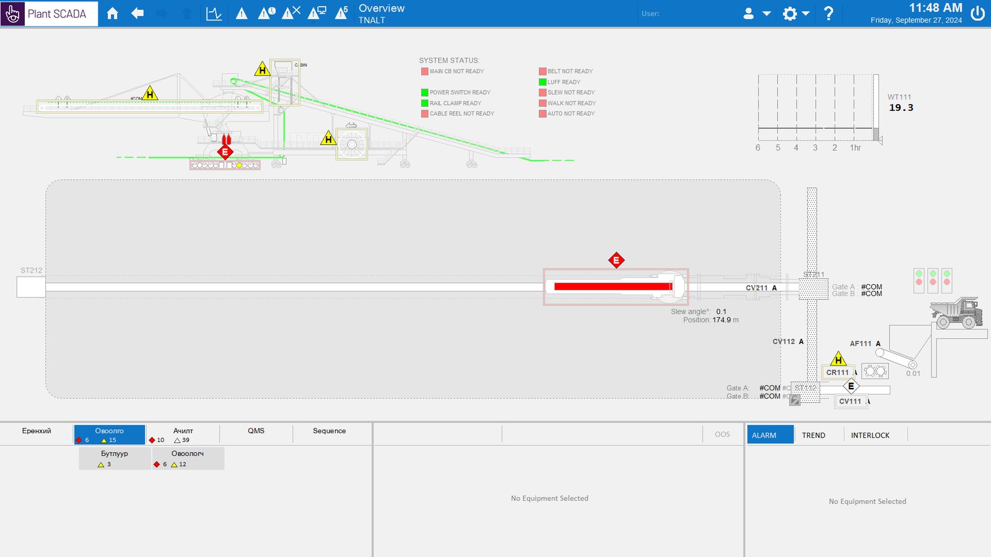This screenshot has height=557, width=991.
Task: Click the SLEW NOT READY status text
Action: click(571, 93)
